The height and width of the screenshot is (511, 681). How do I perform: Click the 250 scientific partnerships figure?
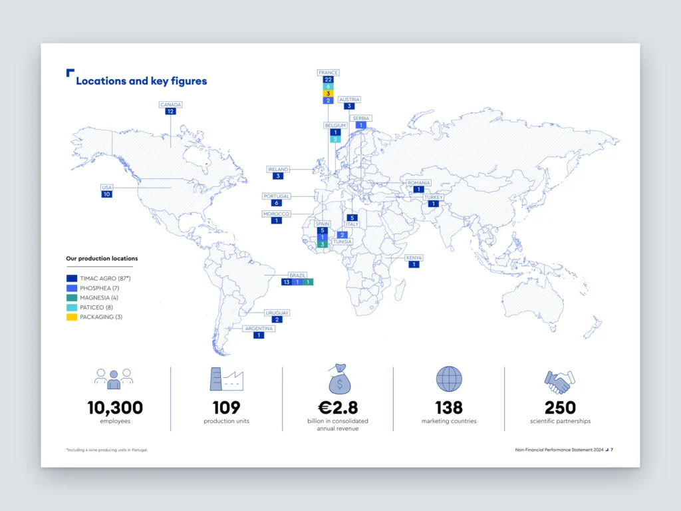[560, 408]
